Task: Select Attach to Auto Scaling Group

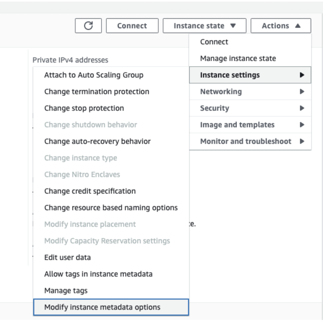Action: pos(111,75)
